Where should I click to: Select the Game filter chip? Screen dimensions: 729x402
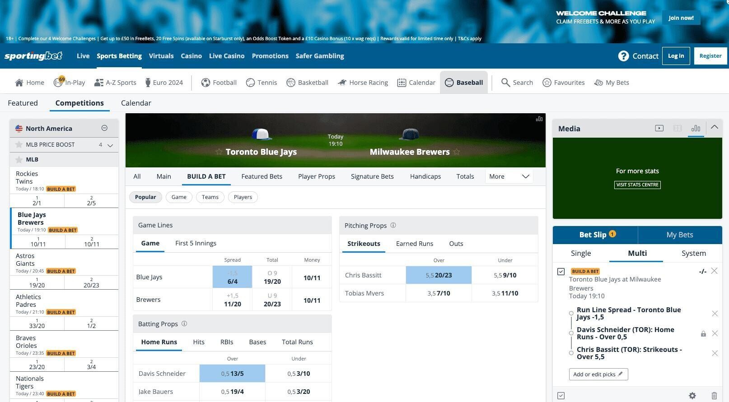179,197
